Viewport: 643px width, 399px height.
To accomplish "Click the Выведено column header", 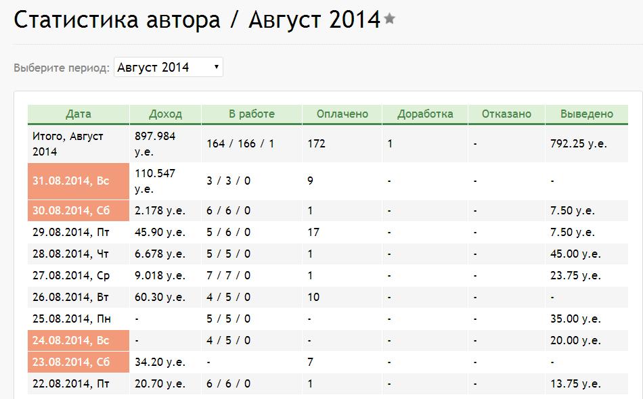I will 586,114.
